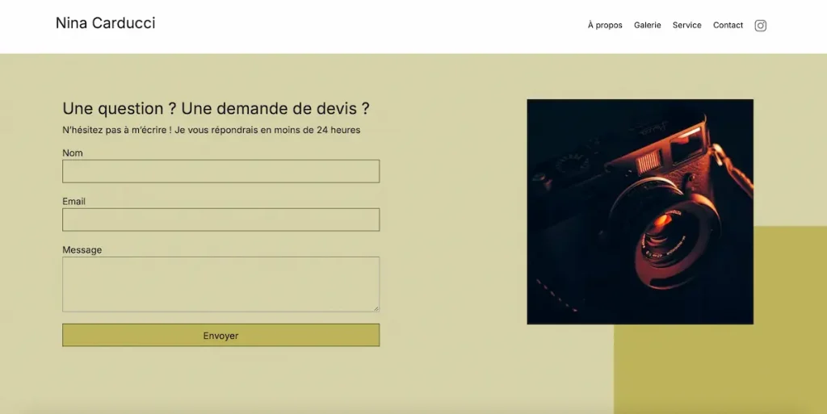Viewport: 827px width, 414px height.
Task: Click the 24 heures reply notice text
Action: click(x=211, y=130)
